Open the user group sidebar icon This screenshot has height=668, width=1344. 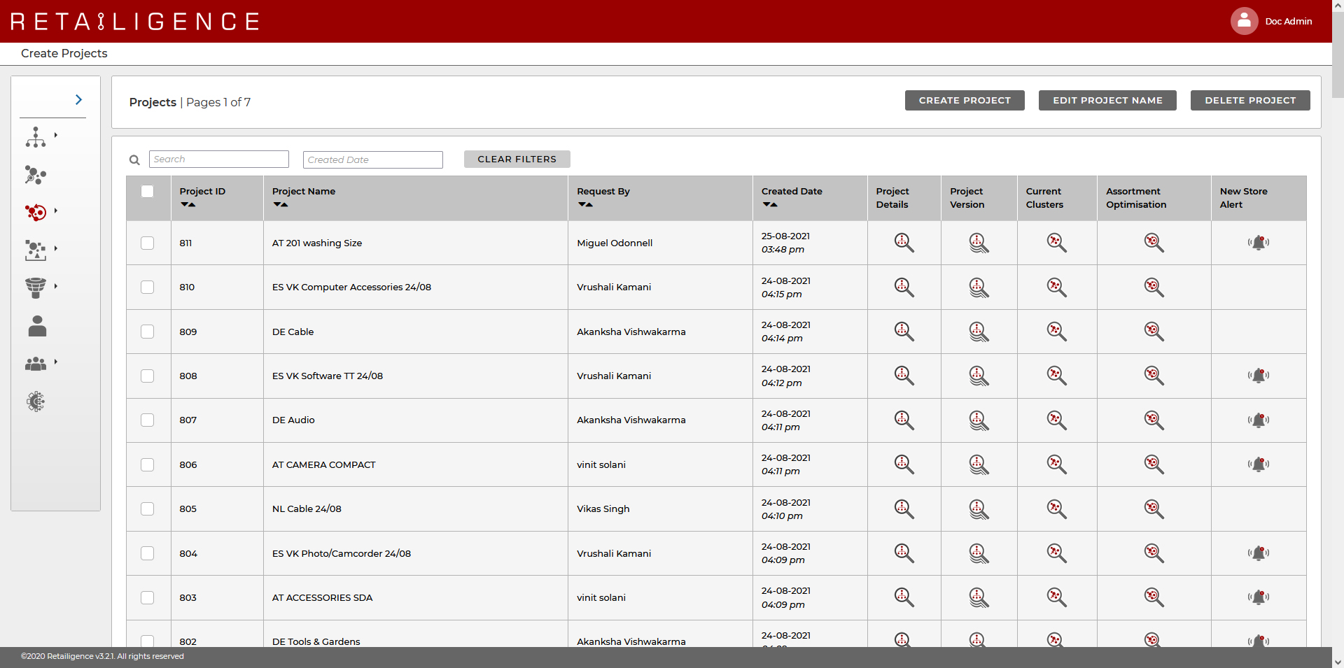[36, 364]
